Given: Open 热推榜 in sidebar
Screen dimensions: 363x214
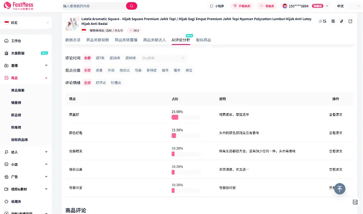Looking at the screenshot, I should pyautogui.click(x=16, y=127).
